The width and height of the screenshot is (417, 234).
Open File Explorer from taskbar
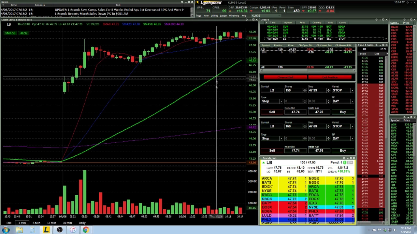(x=19, y=230)
